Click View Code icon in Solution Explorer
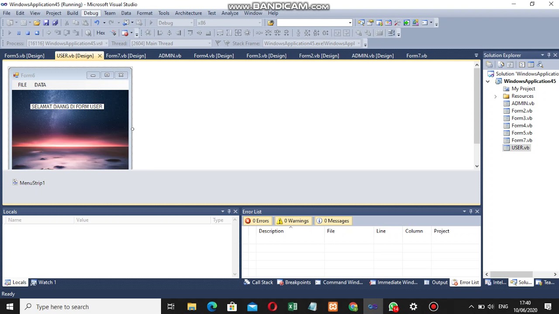Image resolution: width=559 pixels, height=314 pixels. point(522,65)
